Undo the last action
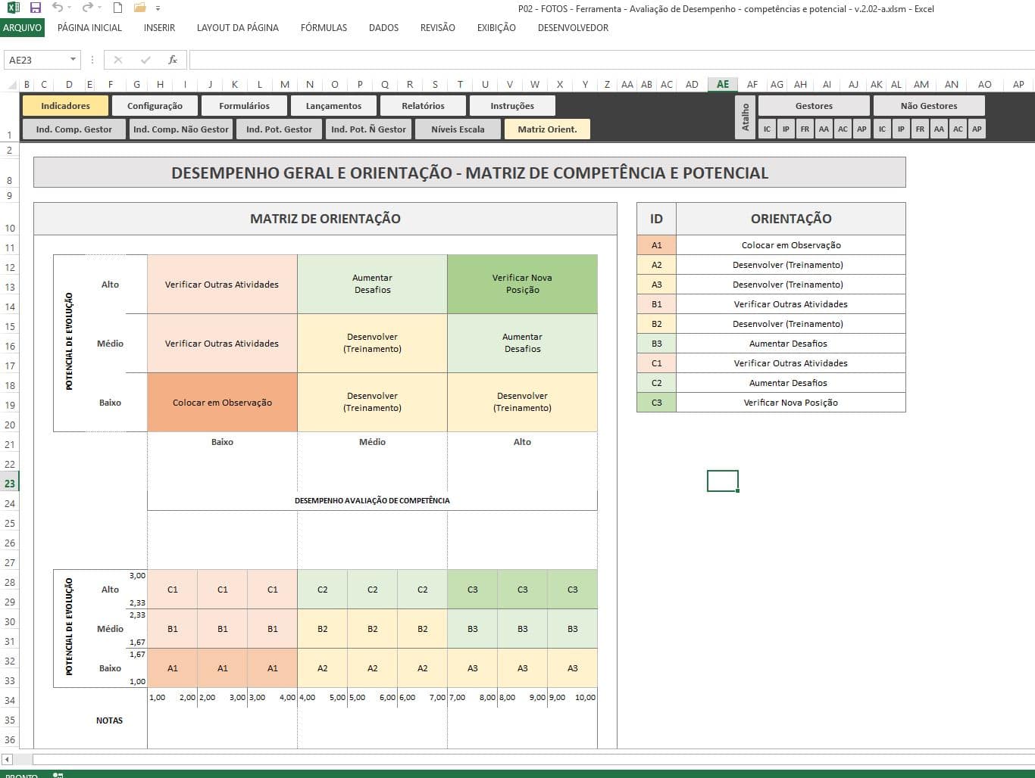The width and height of the screenshot is (1035, 778). [x=57, y=8]
